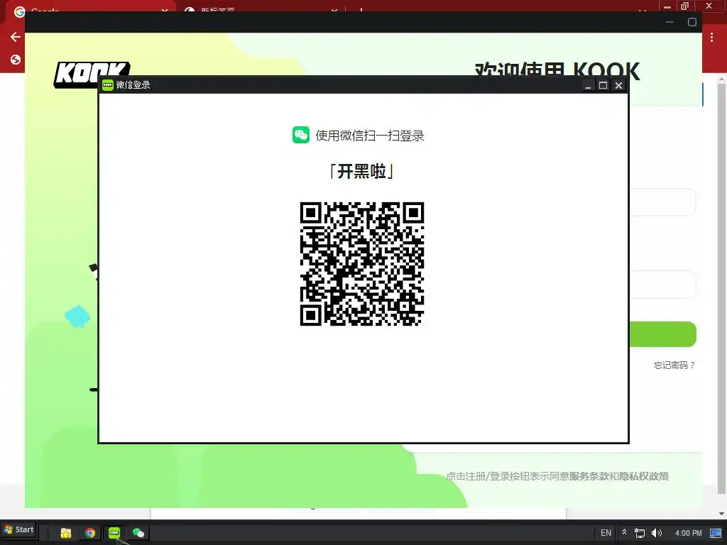727x545 pixels.
Task: Click the globe icon in browser sidebar
Action: (16, 60)
